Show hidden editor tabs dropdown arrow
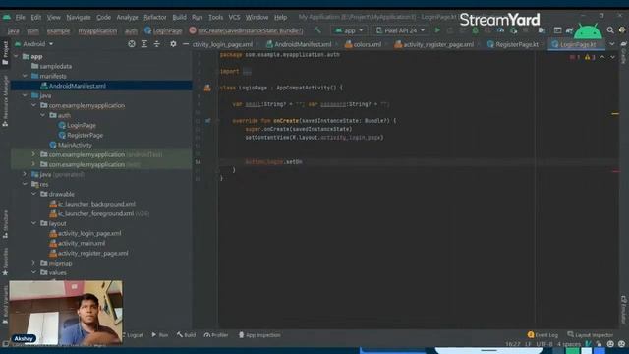The image size is (629, 354). pos(611,44)
